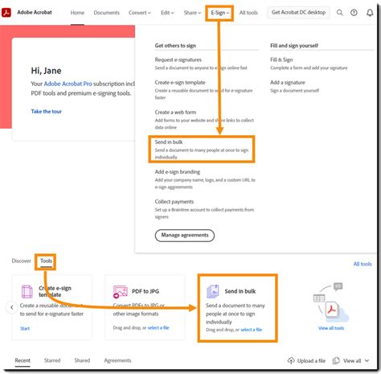The width and height of the screenshot is (381, 374).
Task: Open the Recent tab
Action: click(x=23, y=360)
